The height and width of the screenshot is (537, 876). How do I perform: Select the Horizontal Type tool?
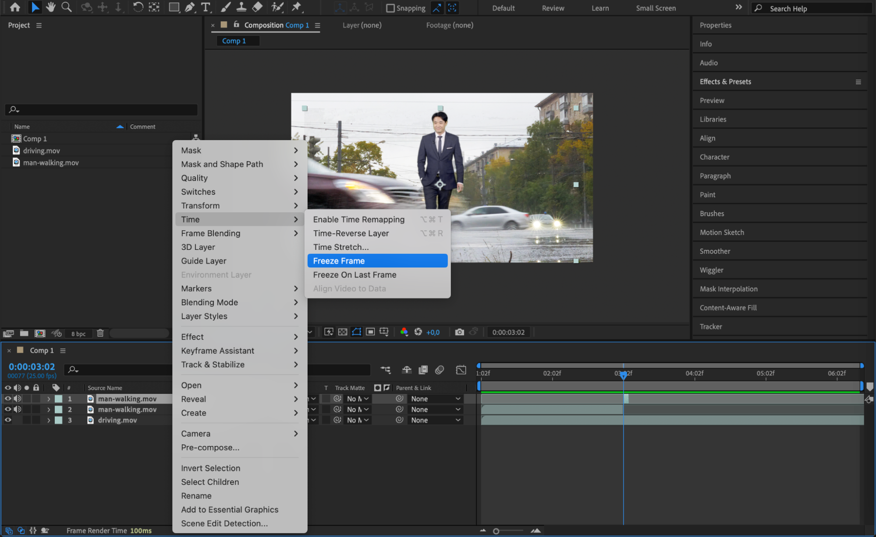[x=206, y=7]
